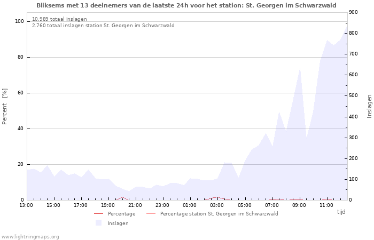Select the Percentage station St. Georgen legend label
374x240 pixels.
219,214
